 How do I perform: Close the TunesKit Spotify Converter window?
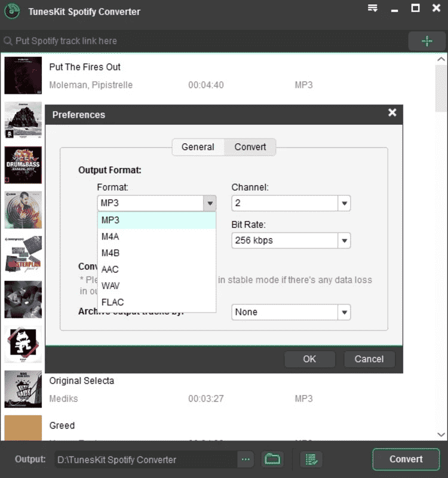coord(437,8)
